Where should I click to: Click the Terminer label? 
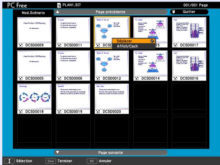65,161
